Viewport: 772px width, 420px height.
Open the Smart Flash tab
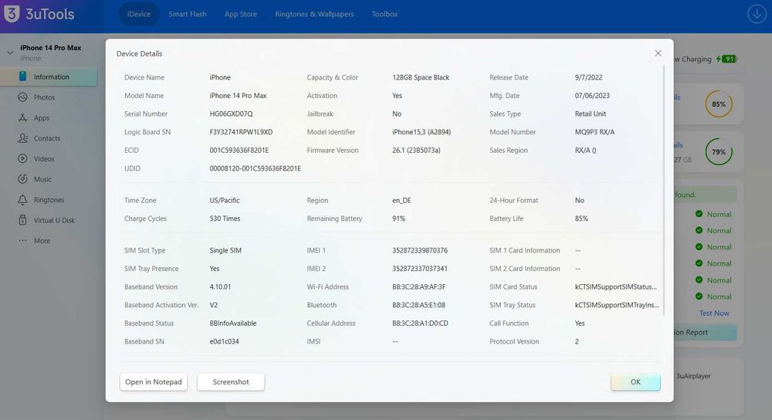pyautogui.click(x=187, y=14)
